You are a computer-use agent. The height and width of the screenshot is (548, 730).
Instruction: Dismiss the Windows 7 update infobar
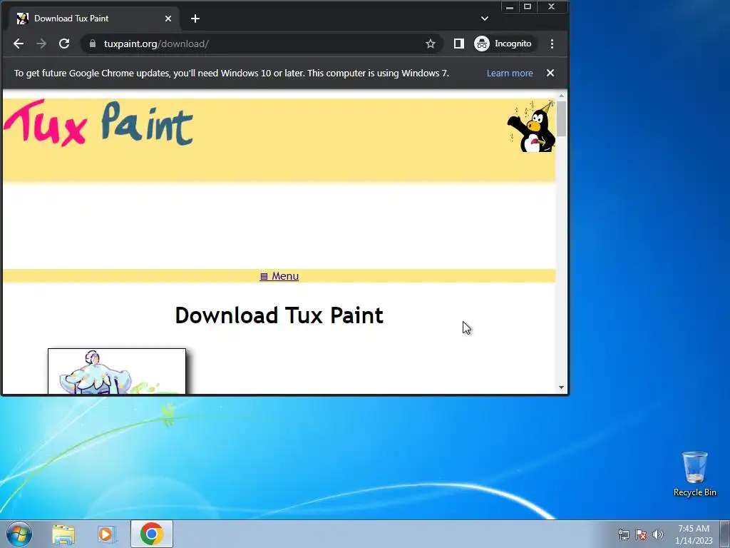550,73
